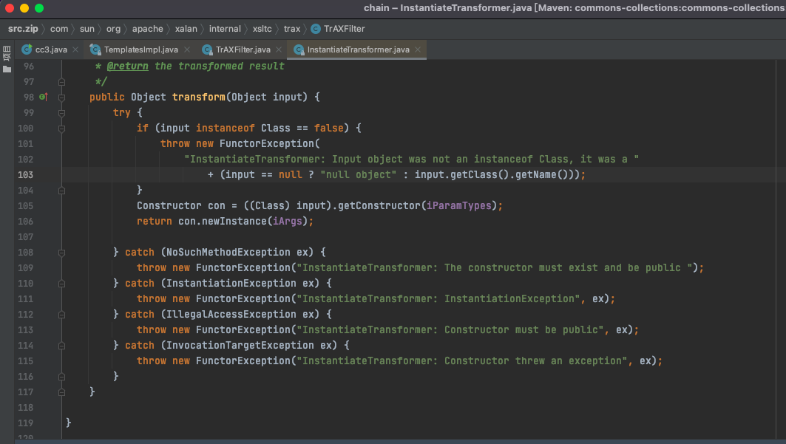Click the implements-method gutter icon on line 98
Image resolution: width=786 pixels, height=444 pixels.
pos(43,97)
